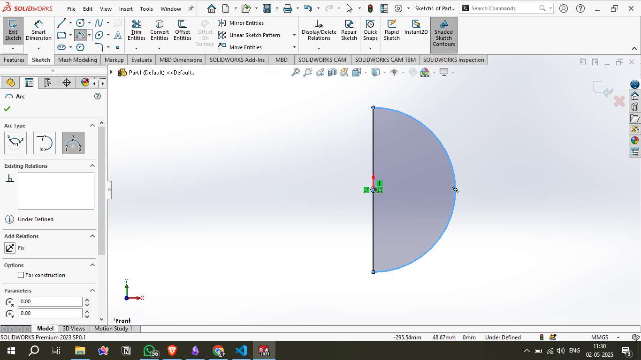Select the Polygon sketch tool
The width and height of the screenshot is (641, 360).
coord(80,47)
